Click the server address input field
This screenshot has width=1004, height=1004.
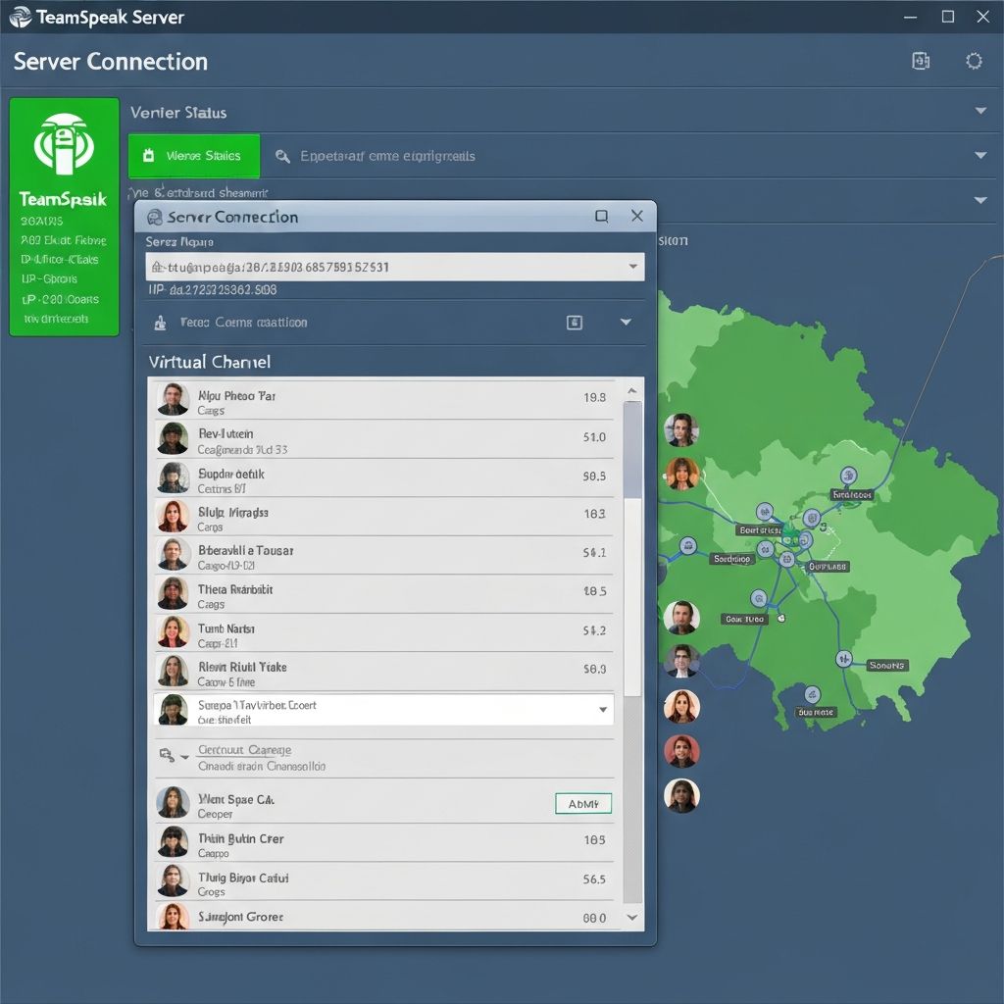[382, 266]
